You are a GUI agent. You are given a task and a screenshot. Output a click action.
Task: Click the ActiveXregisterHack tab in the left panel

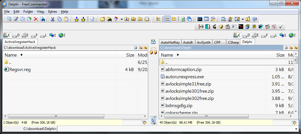20,42
